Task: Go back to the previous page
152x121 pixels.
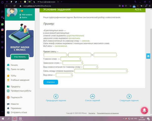Action: (7, 6)
